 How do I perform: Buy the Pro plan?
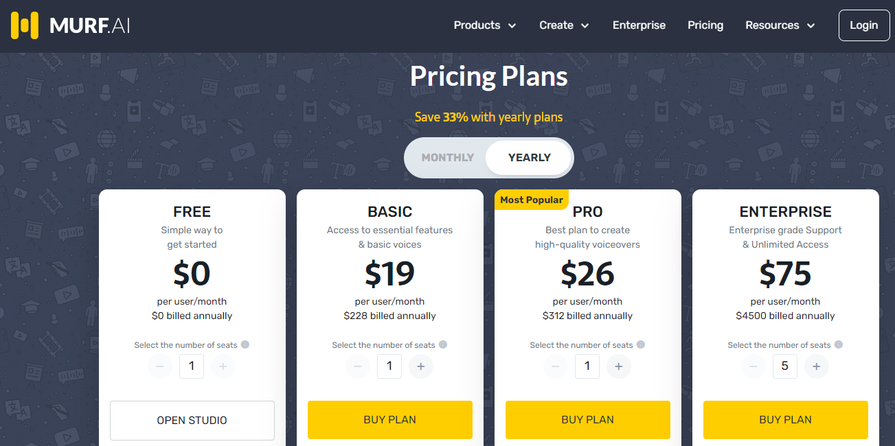587,419
